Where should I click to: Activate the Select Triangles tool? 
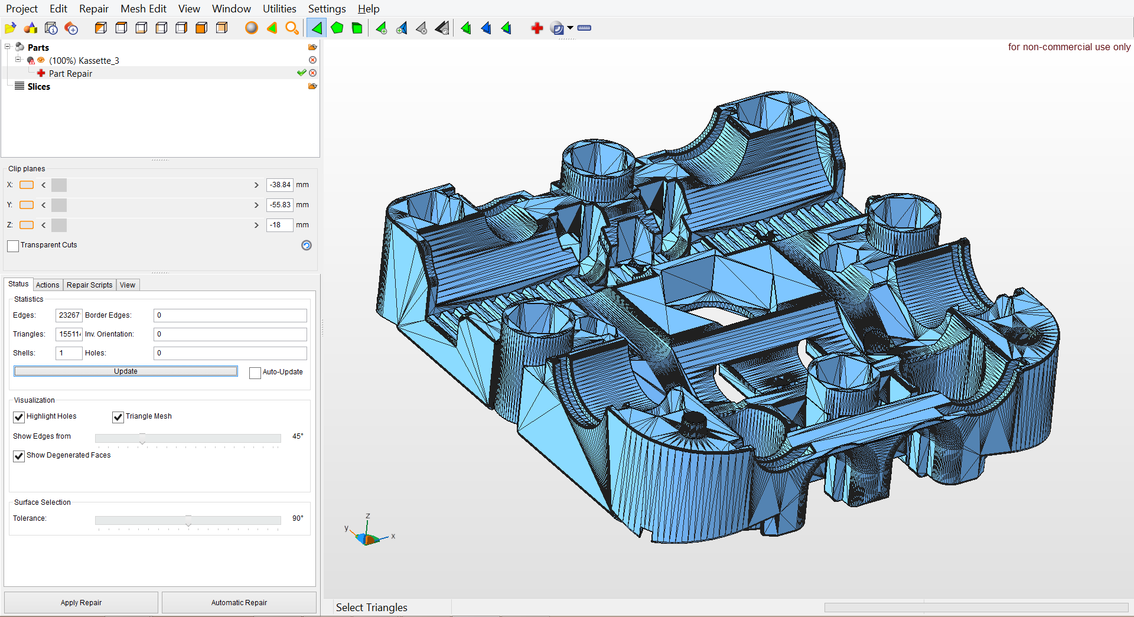pyautogui.click(x=317, y=28)
